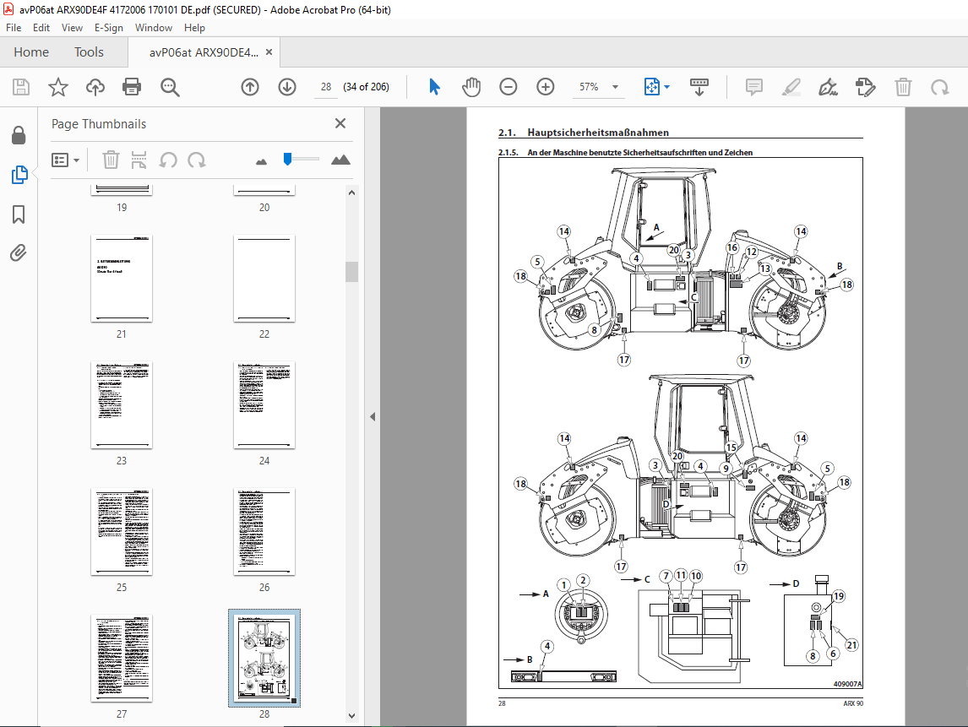Select the highlight text tool
968x727 pixels.
[791, 87]
